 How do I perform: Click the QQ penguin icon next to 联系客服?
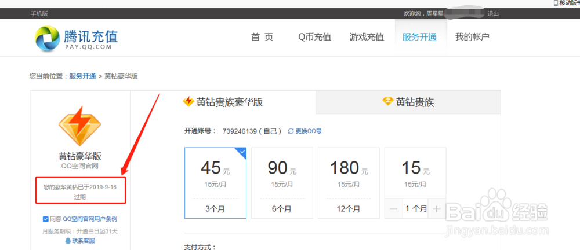[68, 241]
